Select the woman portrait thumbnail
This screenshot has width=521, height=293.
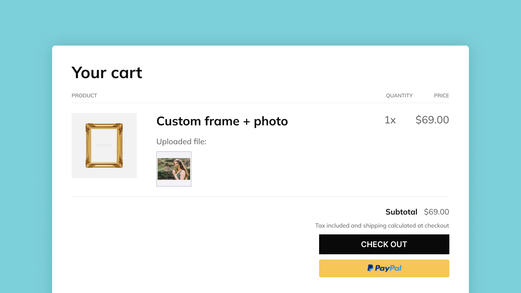[174, 169]
